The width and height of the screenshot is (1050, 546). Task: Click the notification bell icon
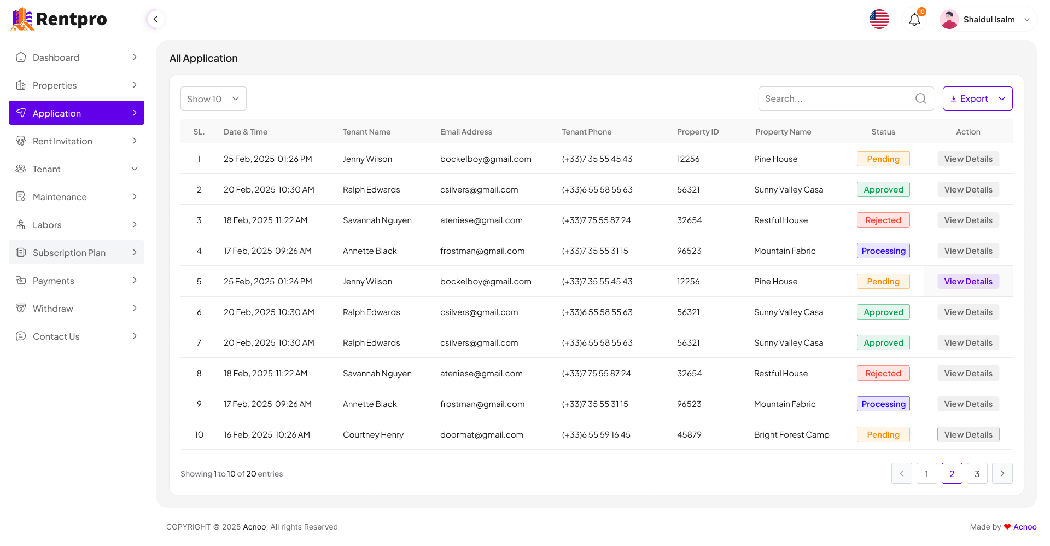(x=914, y=20)
